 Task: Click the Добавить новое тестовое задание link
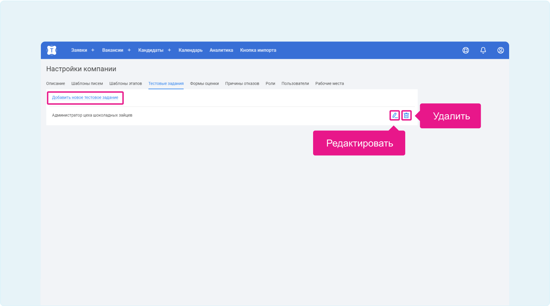coord(85,98)
